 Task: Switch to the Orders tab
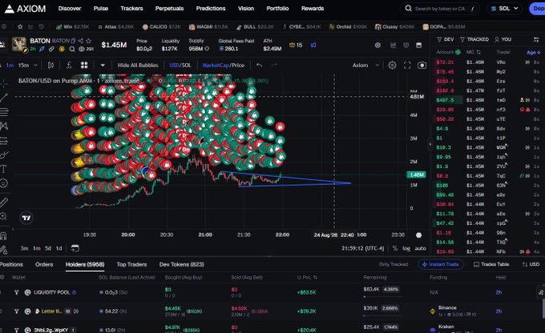tap(44, 264)
